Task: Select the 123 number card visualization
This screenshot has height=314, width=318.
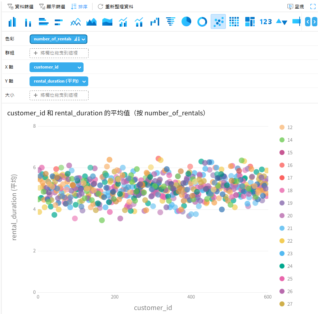Action: point(265,22)
